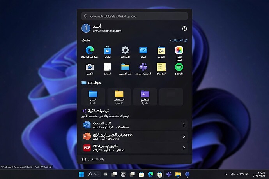Screen dimensions: 269x179
Task: Click the Windows Start button on taskbar
Action: 81,174
